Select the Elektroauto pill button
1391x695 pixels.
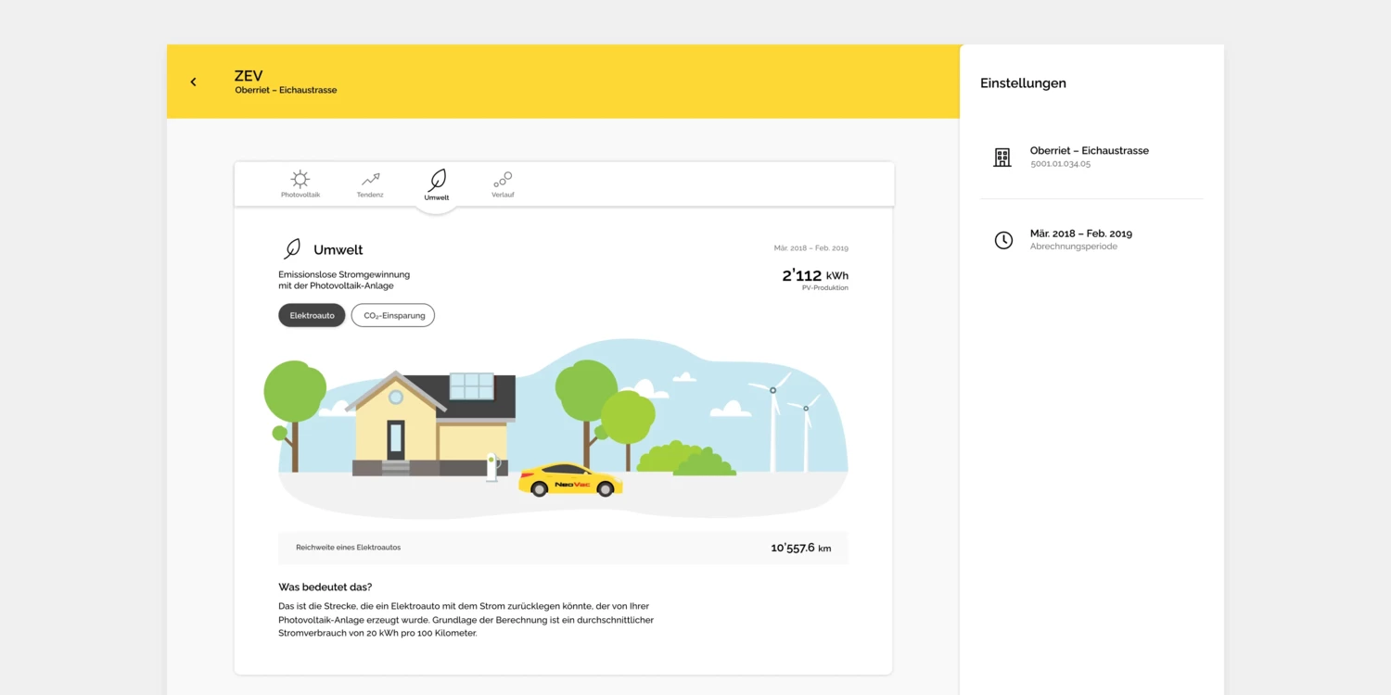(x=312, y=315)
